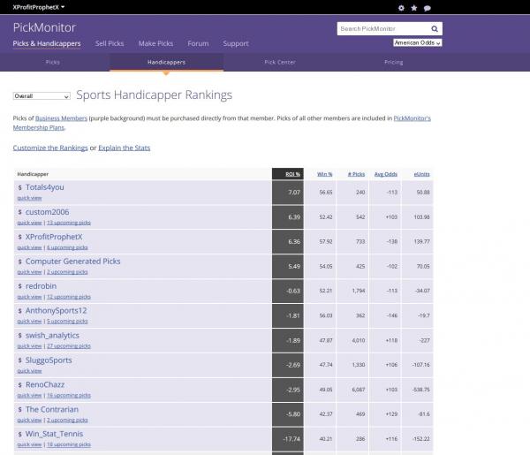The image size is (530, 455).
Task: Sort rankings by Win % header
Action: click(324, 174)
